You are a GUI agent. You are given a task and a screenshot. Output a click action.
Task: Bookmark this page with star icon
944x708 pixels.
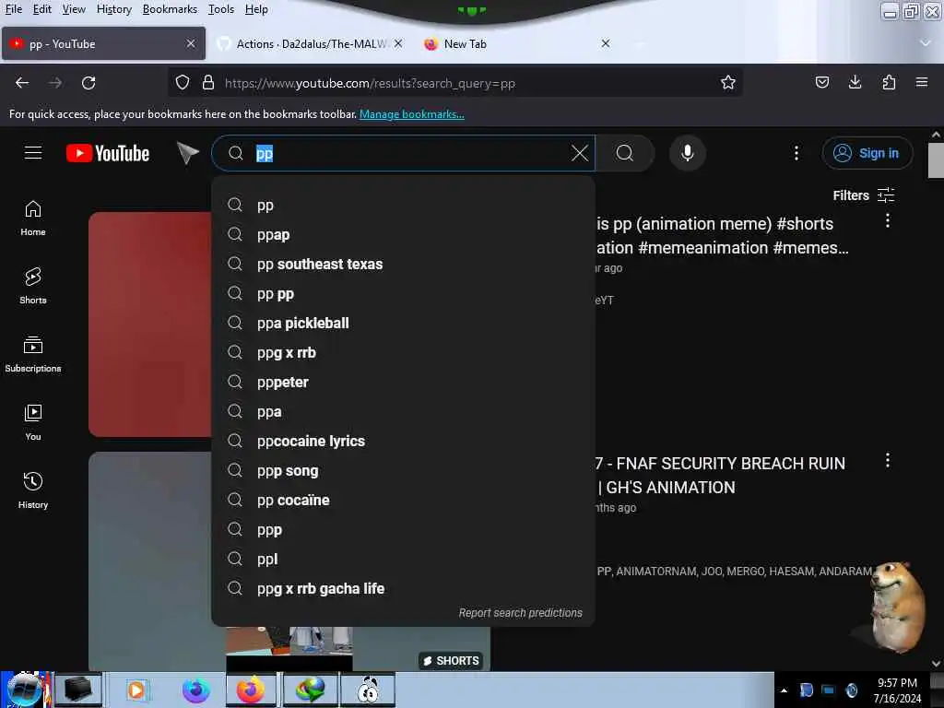click(x=728, y=83)
